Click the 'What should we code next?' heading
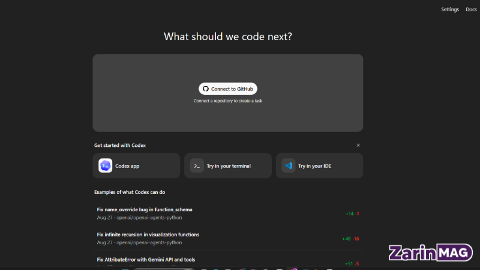The image size is (480, 270). [x=228, y=37]
